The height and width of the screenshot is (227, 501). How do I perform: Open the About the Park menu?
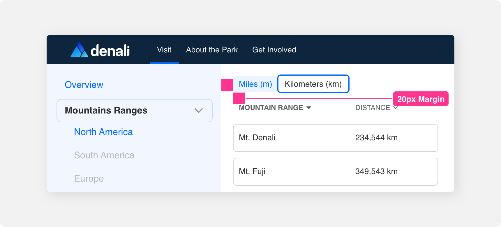[212, 50]
